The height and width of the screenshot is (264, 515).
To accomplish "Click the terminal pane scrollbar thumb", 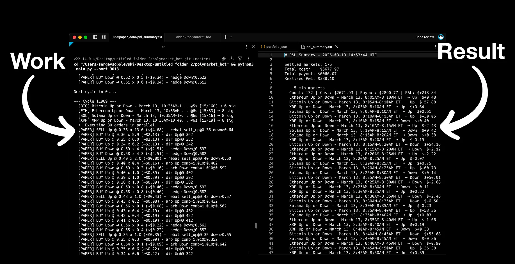I will (256, 226).
